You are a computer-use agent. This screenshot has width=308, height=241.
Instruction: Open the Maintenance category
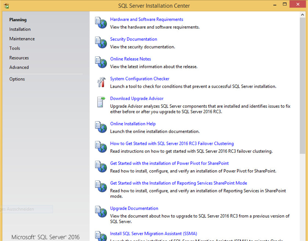click(22, 39)
